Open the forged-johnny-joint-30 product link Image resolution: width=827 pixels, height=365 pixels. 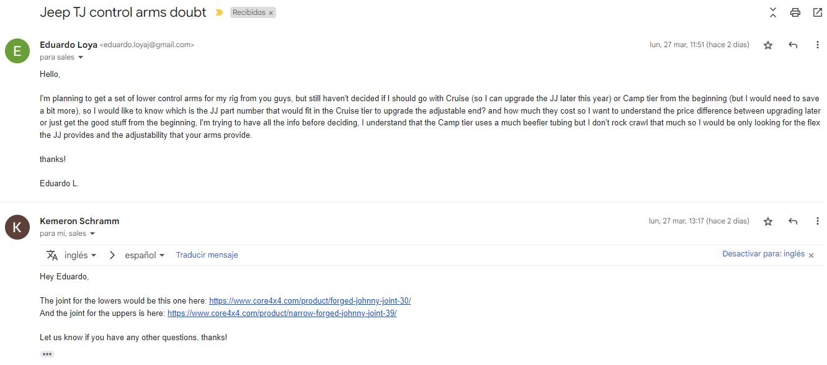point(310,301)
